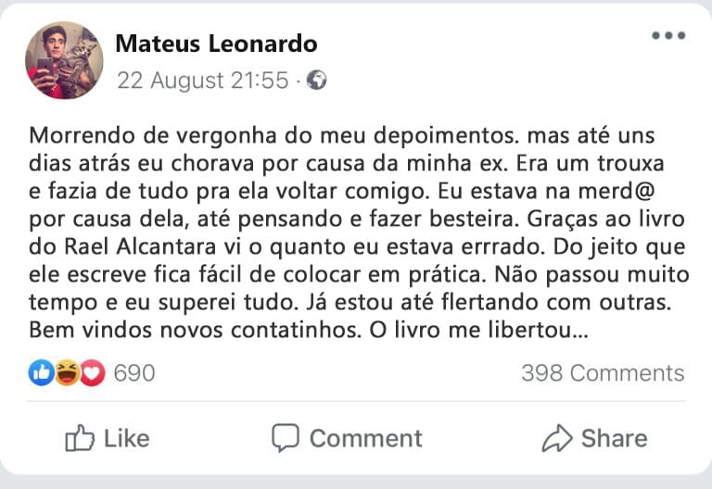The width and height of the screenshot is (712, 489).
Task: Open Mateus Leonardo's profile picture
Action: coord(64,60)
